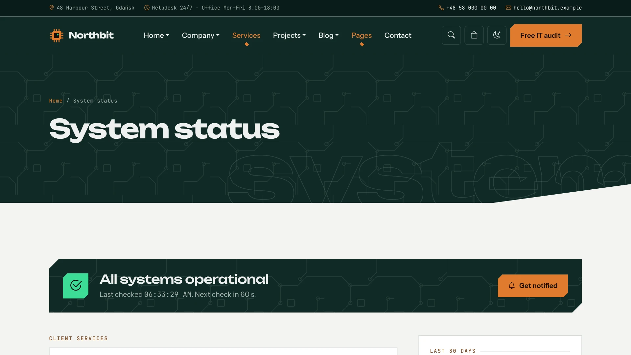This screenshot has height=355, width=631.
Task: Expand the Projects dropdown menu
Action: point(289,35)
